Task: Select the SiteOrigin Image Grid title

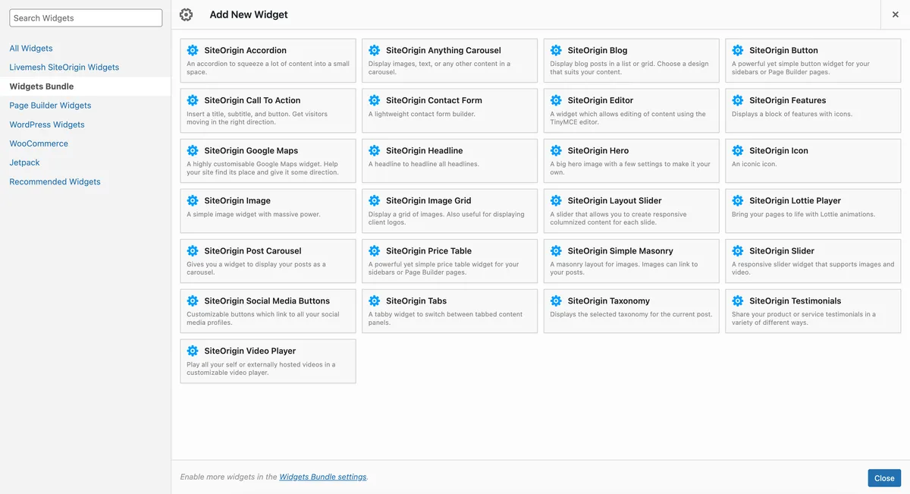Action: click(x=428, y=200)
